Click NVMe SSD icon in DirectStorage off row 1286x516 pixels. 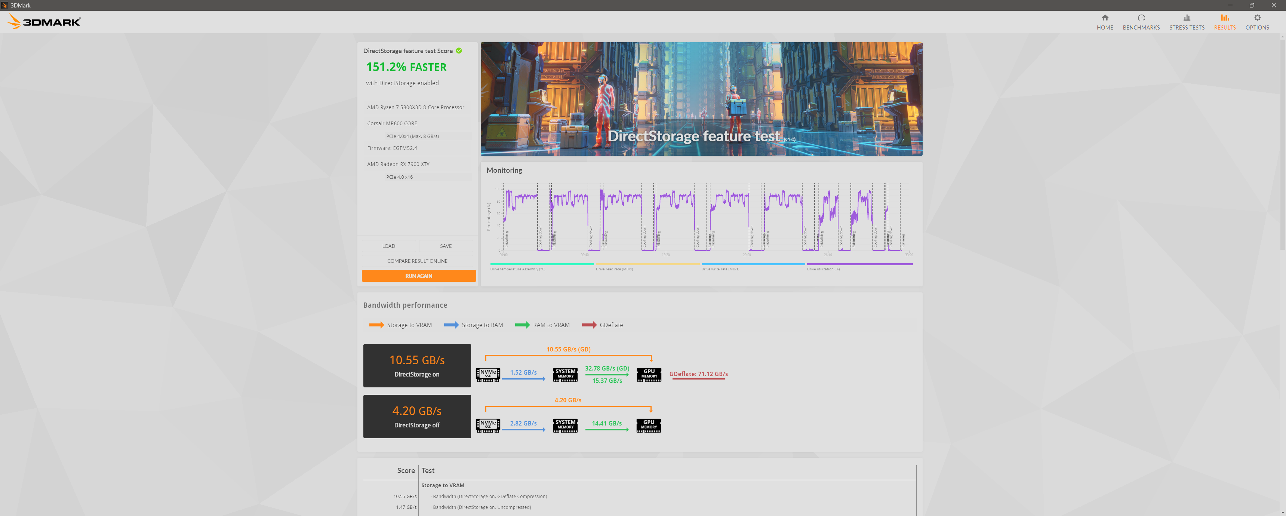click(488, 425)
